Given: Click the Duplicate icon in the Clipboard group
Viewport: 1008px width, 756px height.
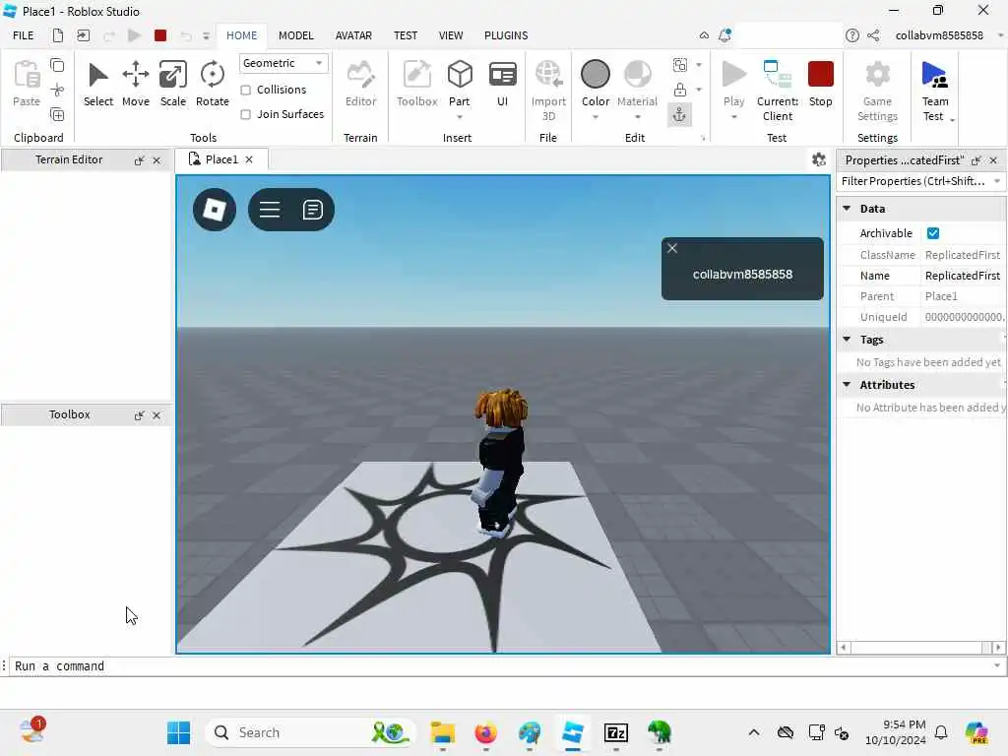Looking at the screenshot, I should coord(57,115).
